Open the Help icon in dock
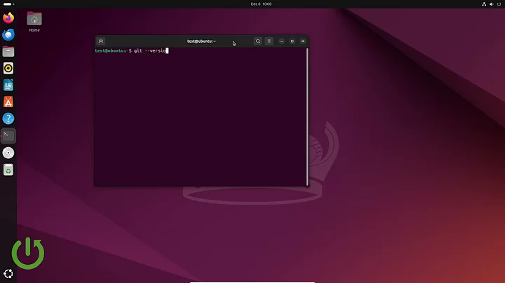The image size is (505, 283). coord(8,118)
